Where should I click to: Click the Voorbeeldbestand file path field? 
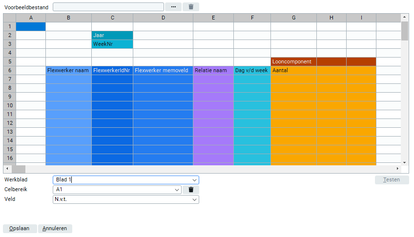[108, 7]
